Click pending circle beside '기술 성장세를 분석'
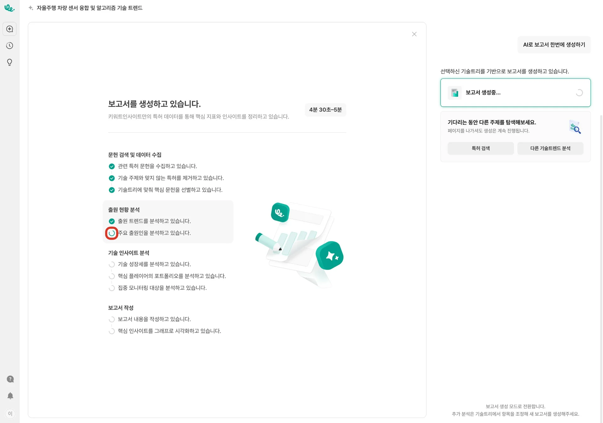This screenshot has height=423, width=603. pos(111,264)
